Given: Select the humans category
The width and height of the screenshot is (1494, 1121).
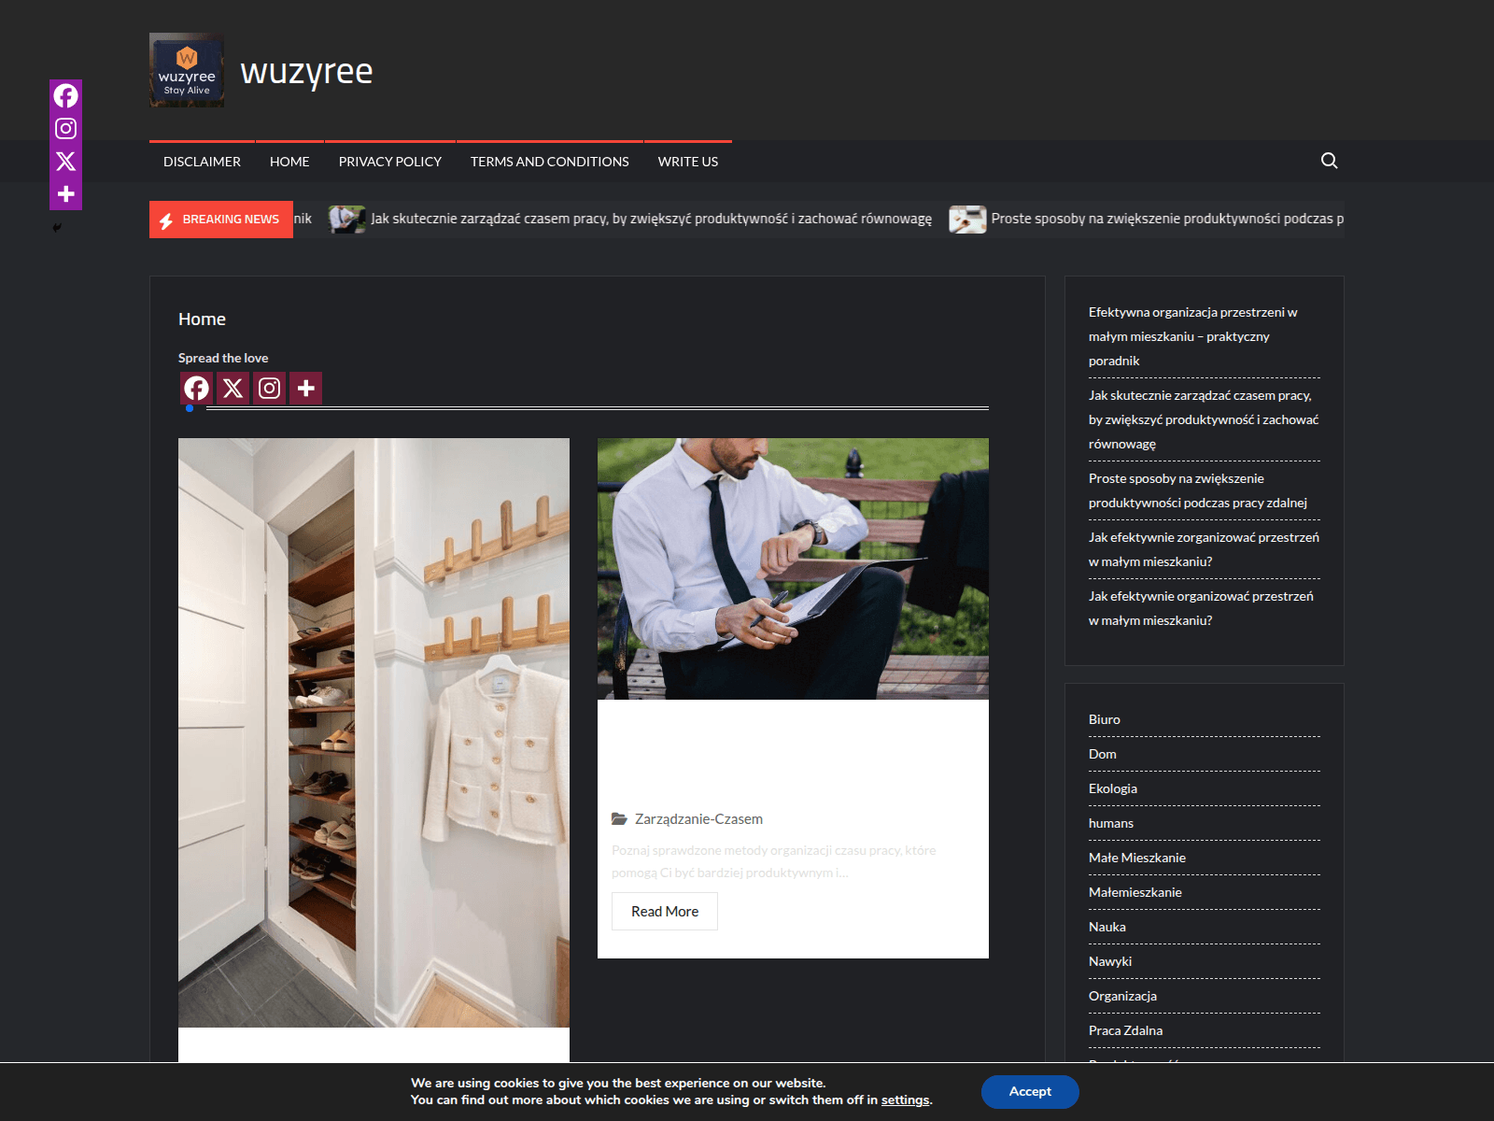Looking at the screenshot, I should (1111, 823).
